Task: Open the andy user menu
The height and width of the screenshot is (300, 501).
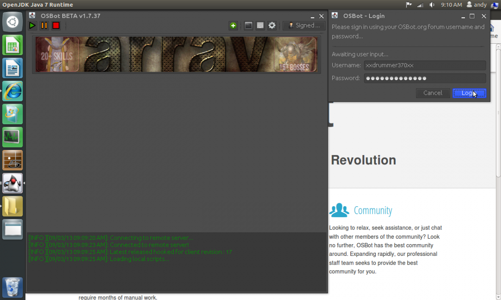Action: coord(477,5)
